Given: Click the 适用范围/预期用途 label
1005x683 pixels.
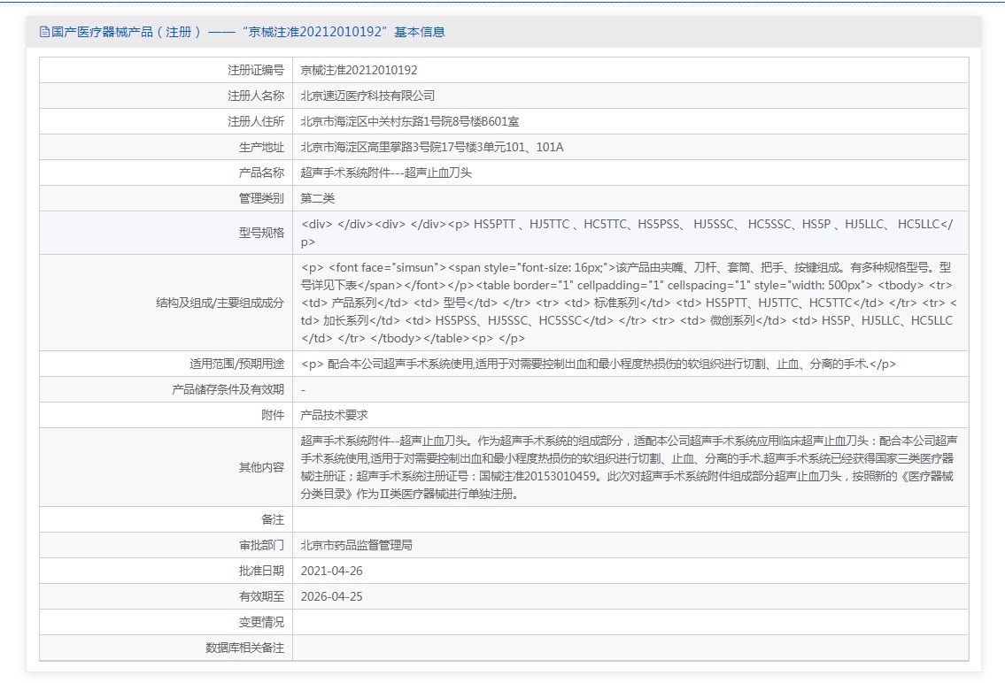Looking at the screenshot, I should (x=236, y=365).
